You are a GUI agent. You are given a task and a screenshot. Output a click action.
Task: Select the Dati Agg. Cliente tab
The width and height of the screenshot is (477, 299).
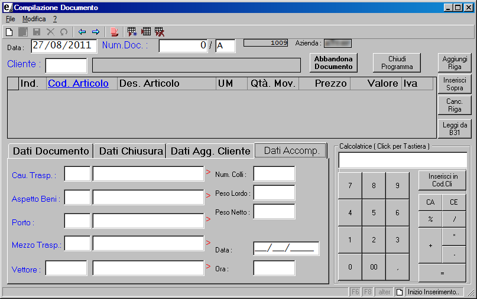(210, 151)
